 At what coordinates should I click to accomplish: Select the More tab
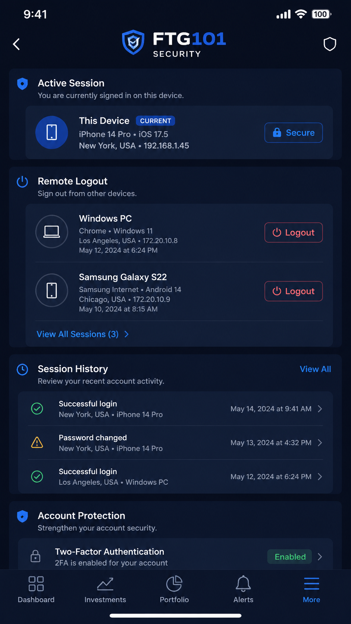click(311, 589)
